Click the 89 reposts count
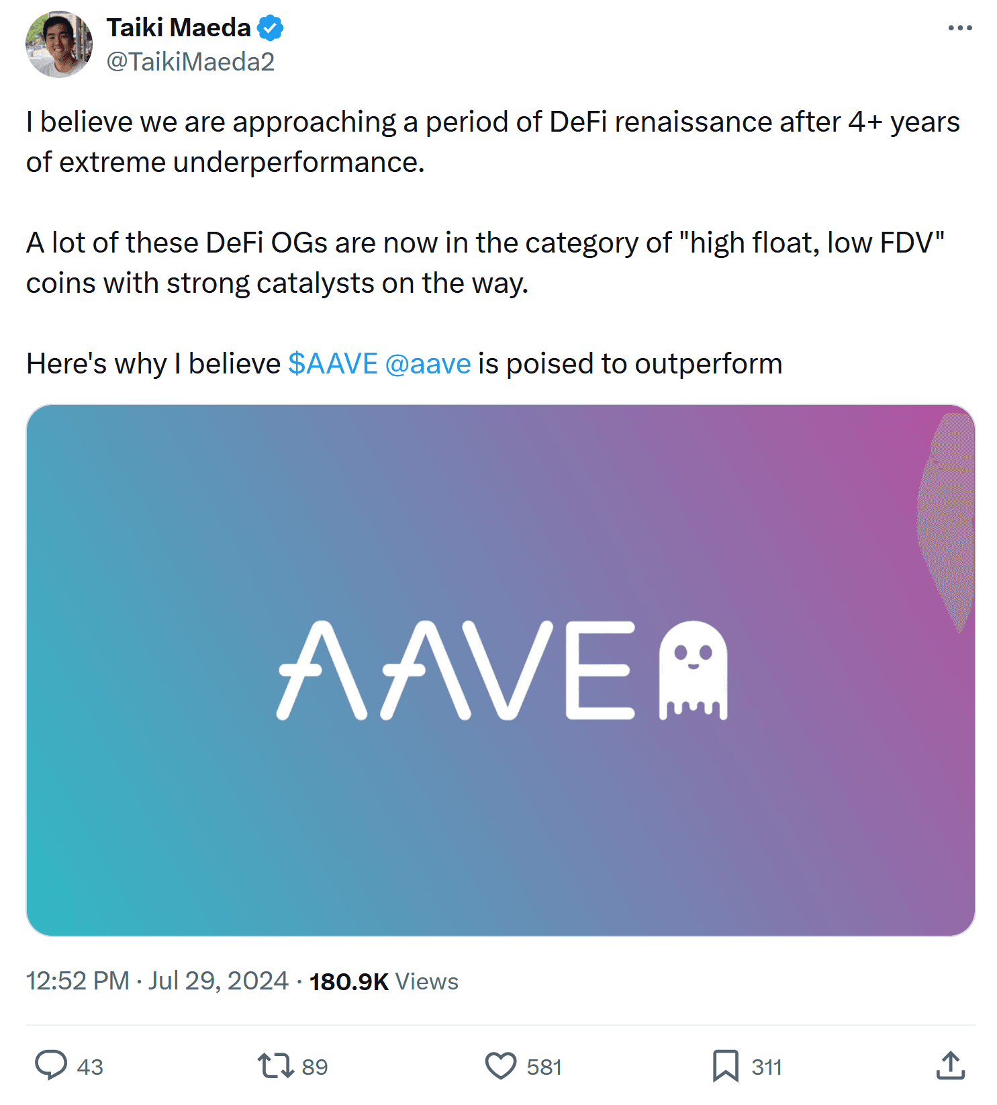997x1105 pixels. (315, 1067)
